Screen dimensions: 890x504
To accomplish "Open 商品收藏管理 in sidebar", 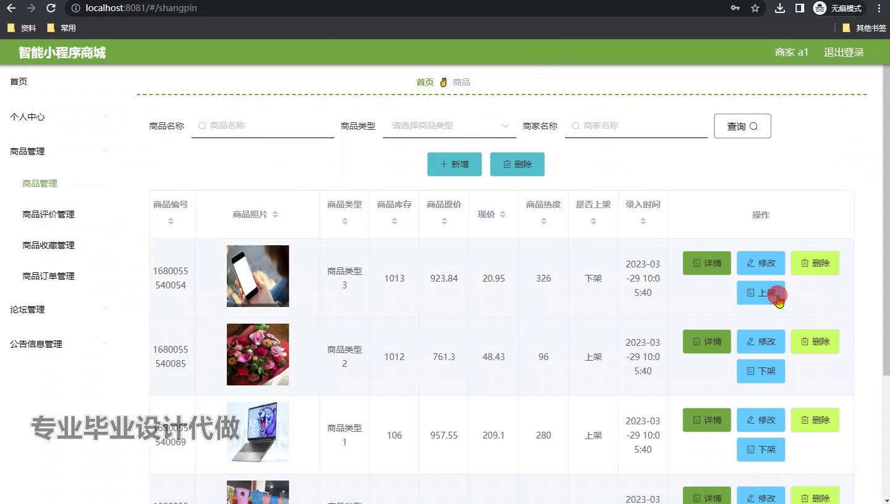I will [x=48, y=245].
